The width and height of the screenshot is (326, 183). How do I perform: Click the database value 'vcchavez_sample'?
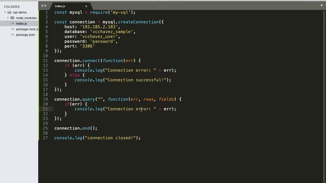[x=112, y=32]
